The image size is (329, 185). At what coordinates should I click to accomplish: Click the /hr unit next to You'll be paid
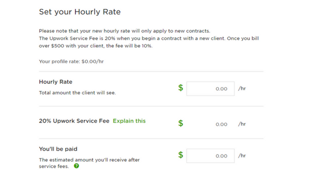(x=242, y=156)
